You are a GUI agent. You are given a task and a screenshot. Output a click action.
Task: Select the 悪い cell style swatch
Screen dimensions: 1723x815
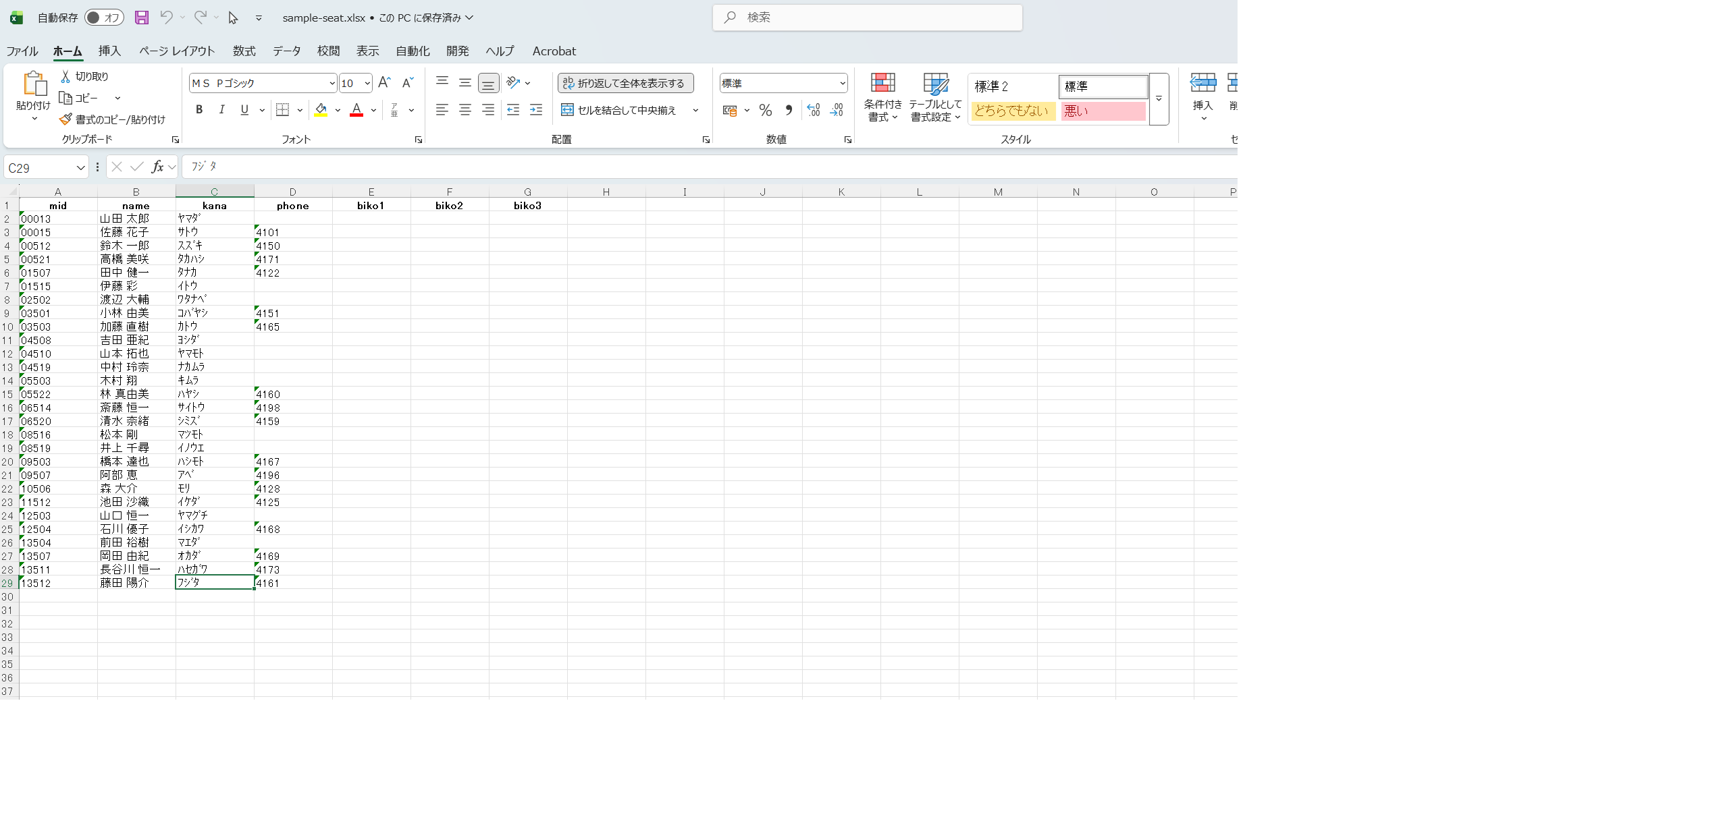pyautogui.click(x=1102, y=111)
